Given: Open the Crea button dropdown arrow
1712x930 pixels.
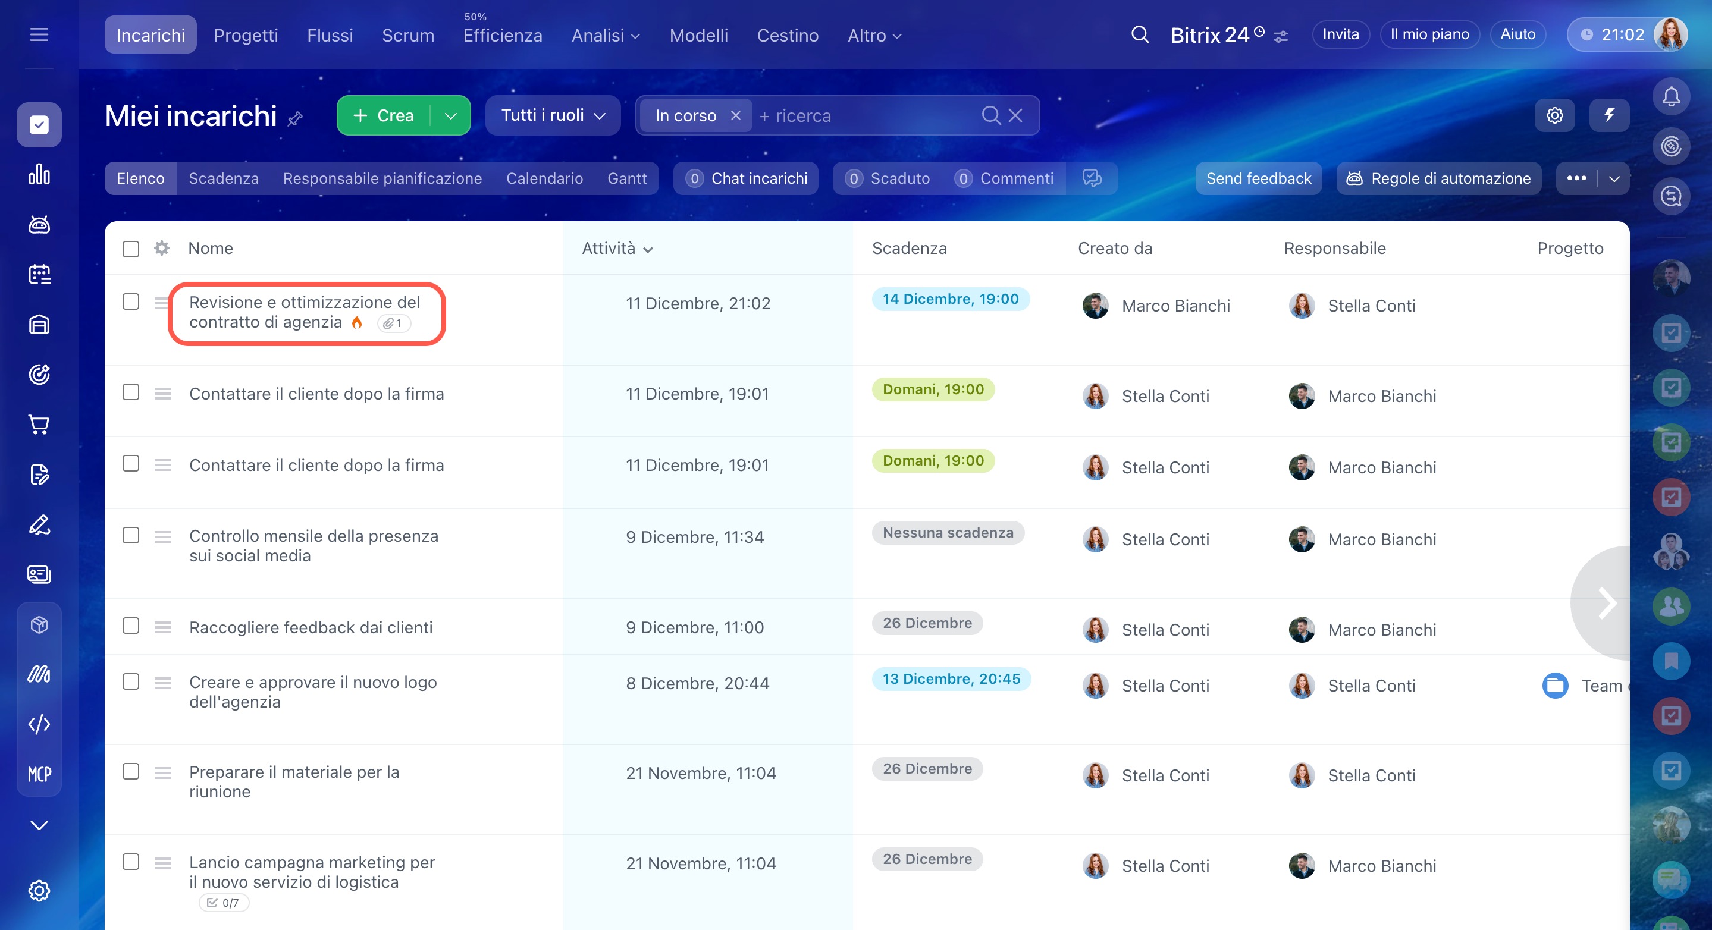Looking at the screenshot, I should point(450,115).
